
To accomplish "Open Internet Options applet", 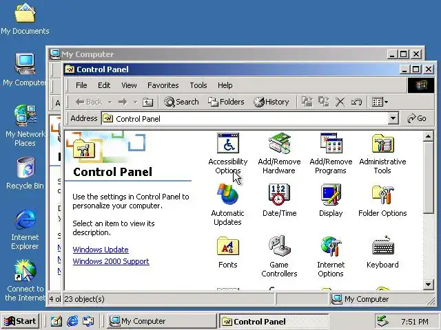I will pyautogui.click(x=331, y=256).
